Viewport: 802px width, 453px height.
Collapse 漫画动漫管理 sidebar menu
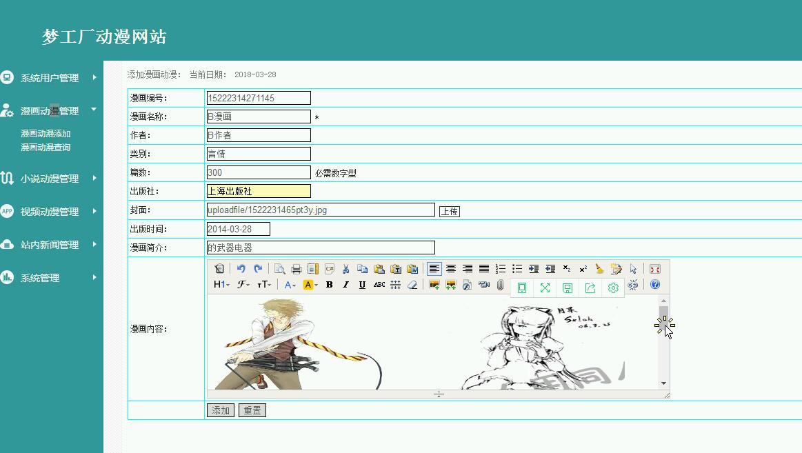click(49, 110)
